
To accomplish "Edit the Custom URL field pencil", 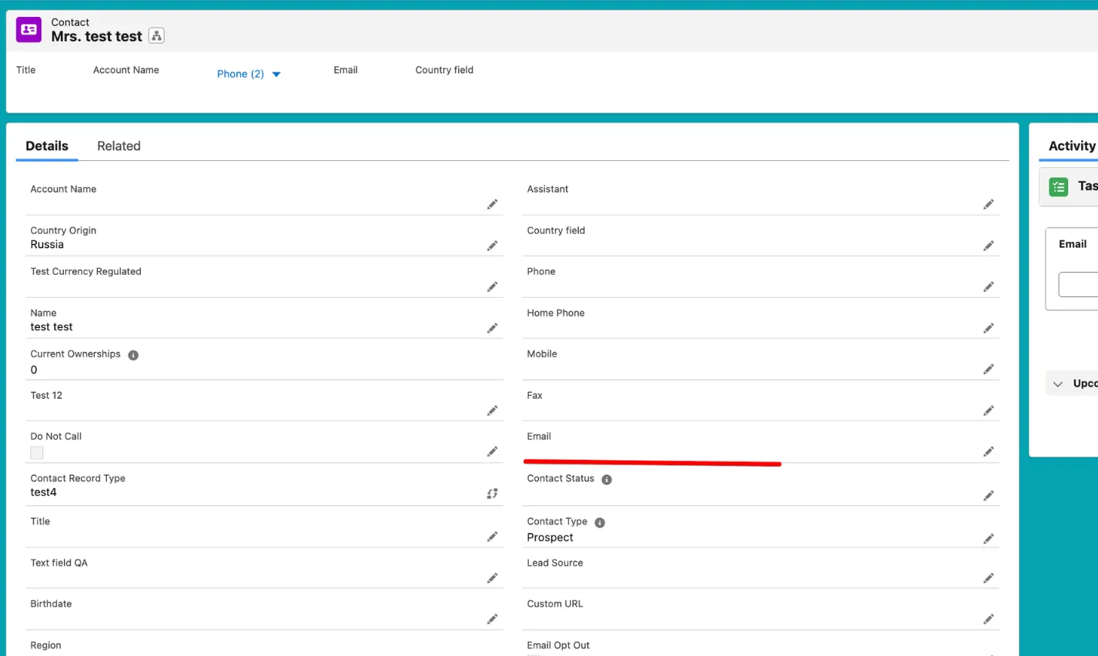I will click(988, 619).
